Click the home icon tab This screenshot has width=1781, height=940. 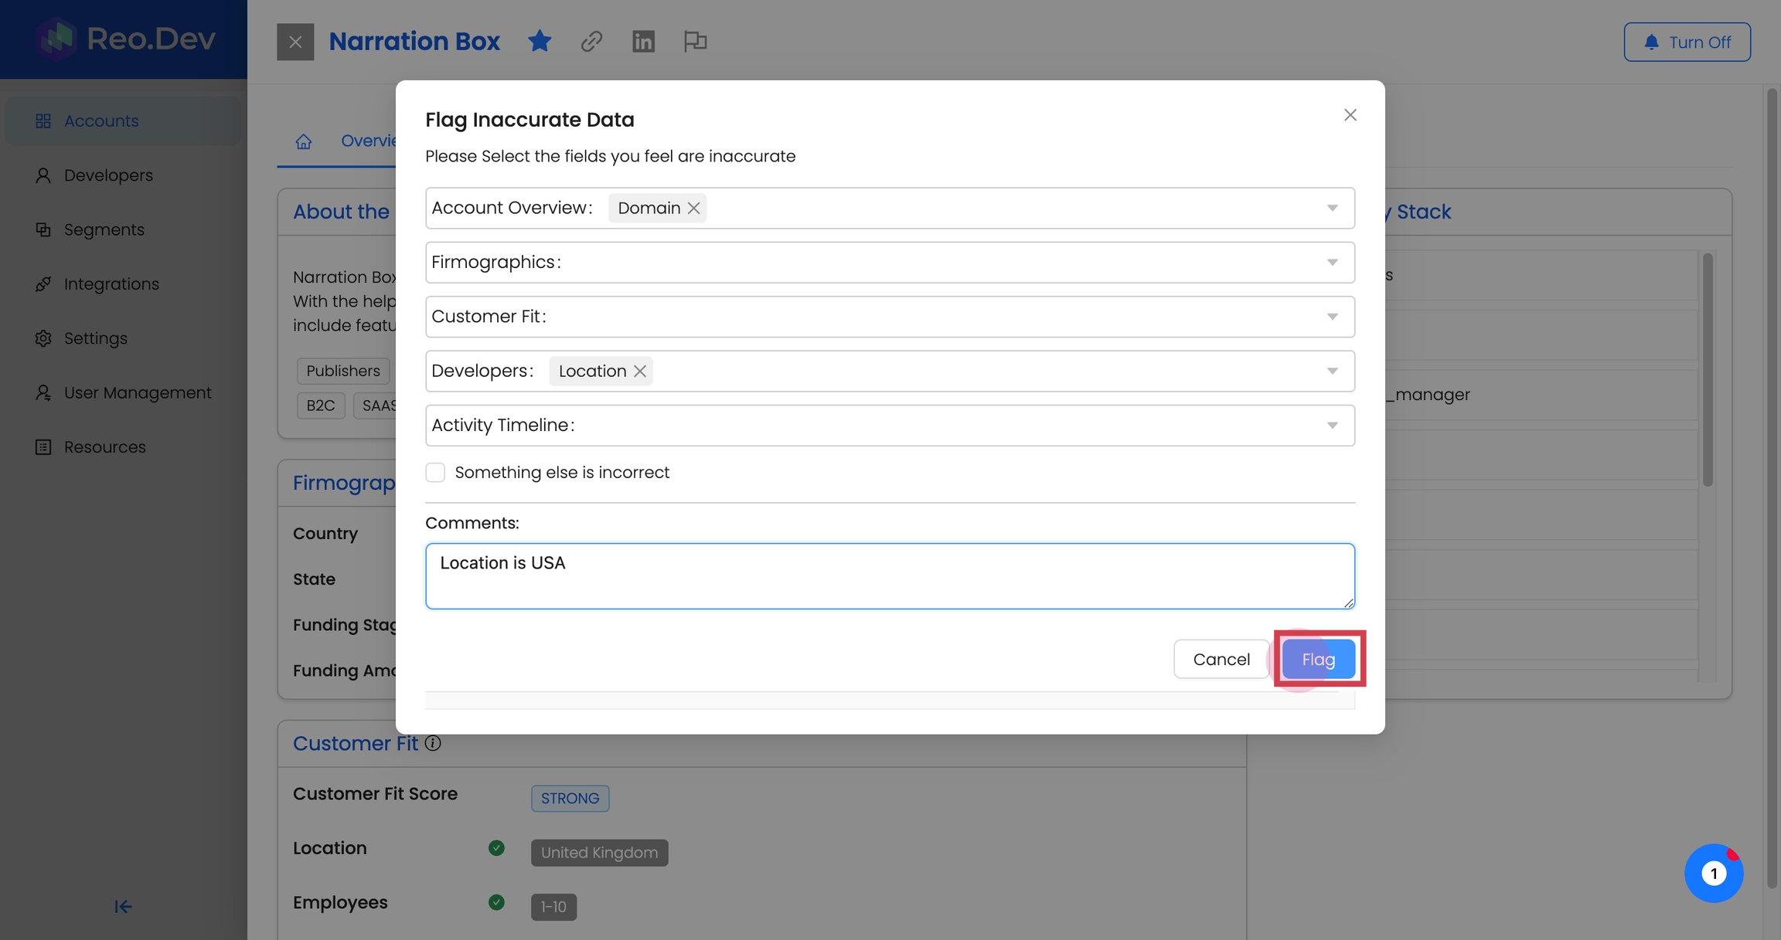303,141
